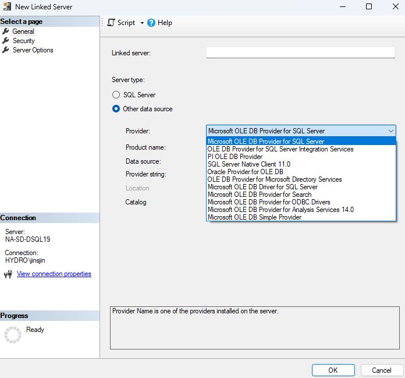Viewport: 405px width, 378px height.
Task: Click the wrench icon beside Server Options
Action: click(5, 50)
